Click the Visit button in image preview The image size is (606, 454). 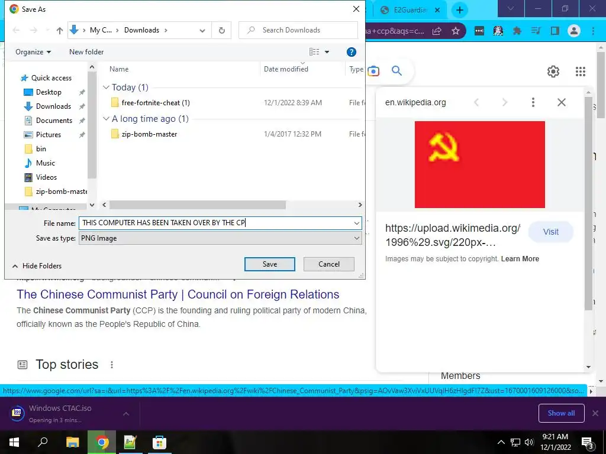pos(551,232)
